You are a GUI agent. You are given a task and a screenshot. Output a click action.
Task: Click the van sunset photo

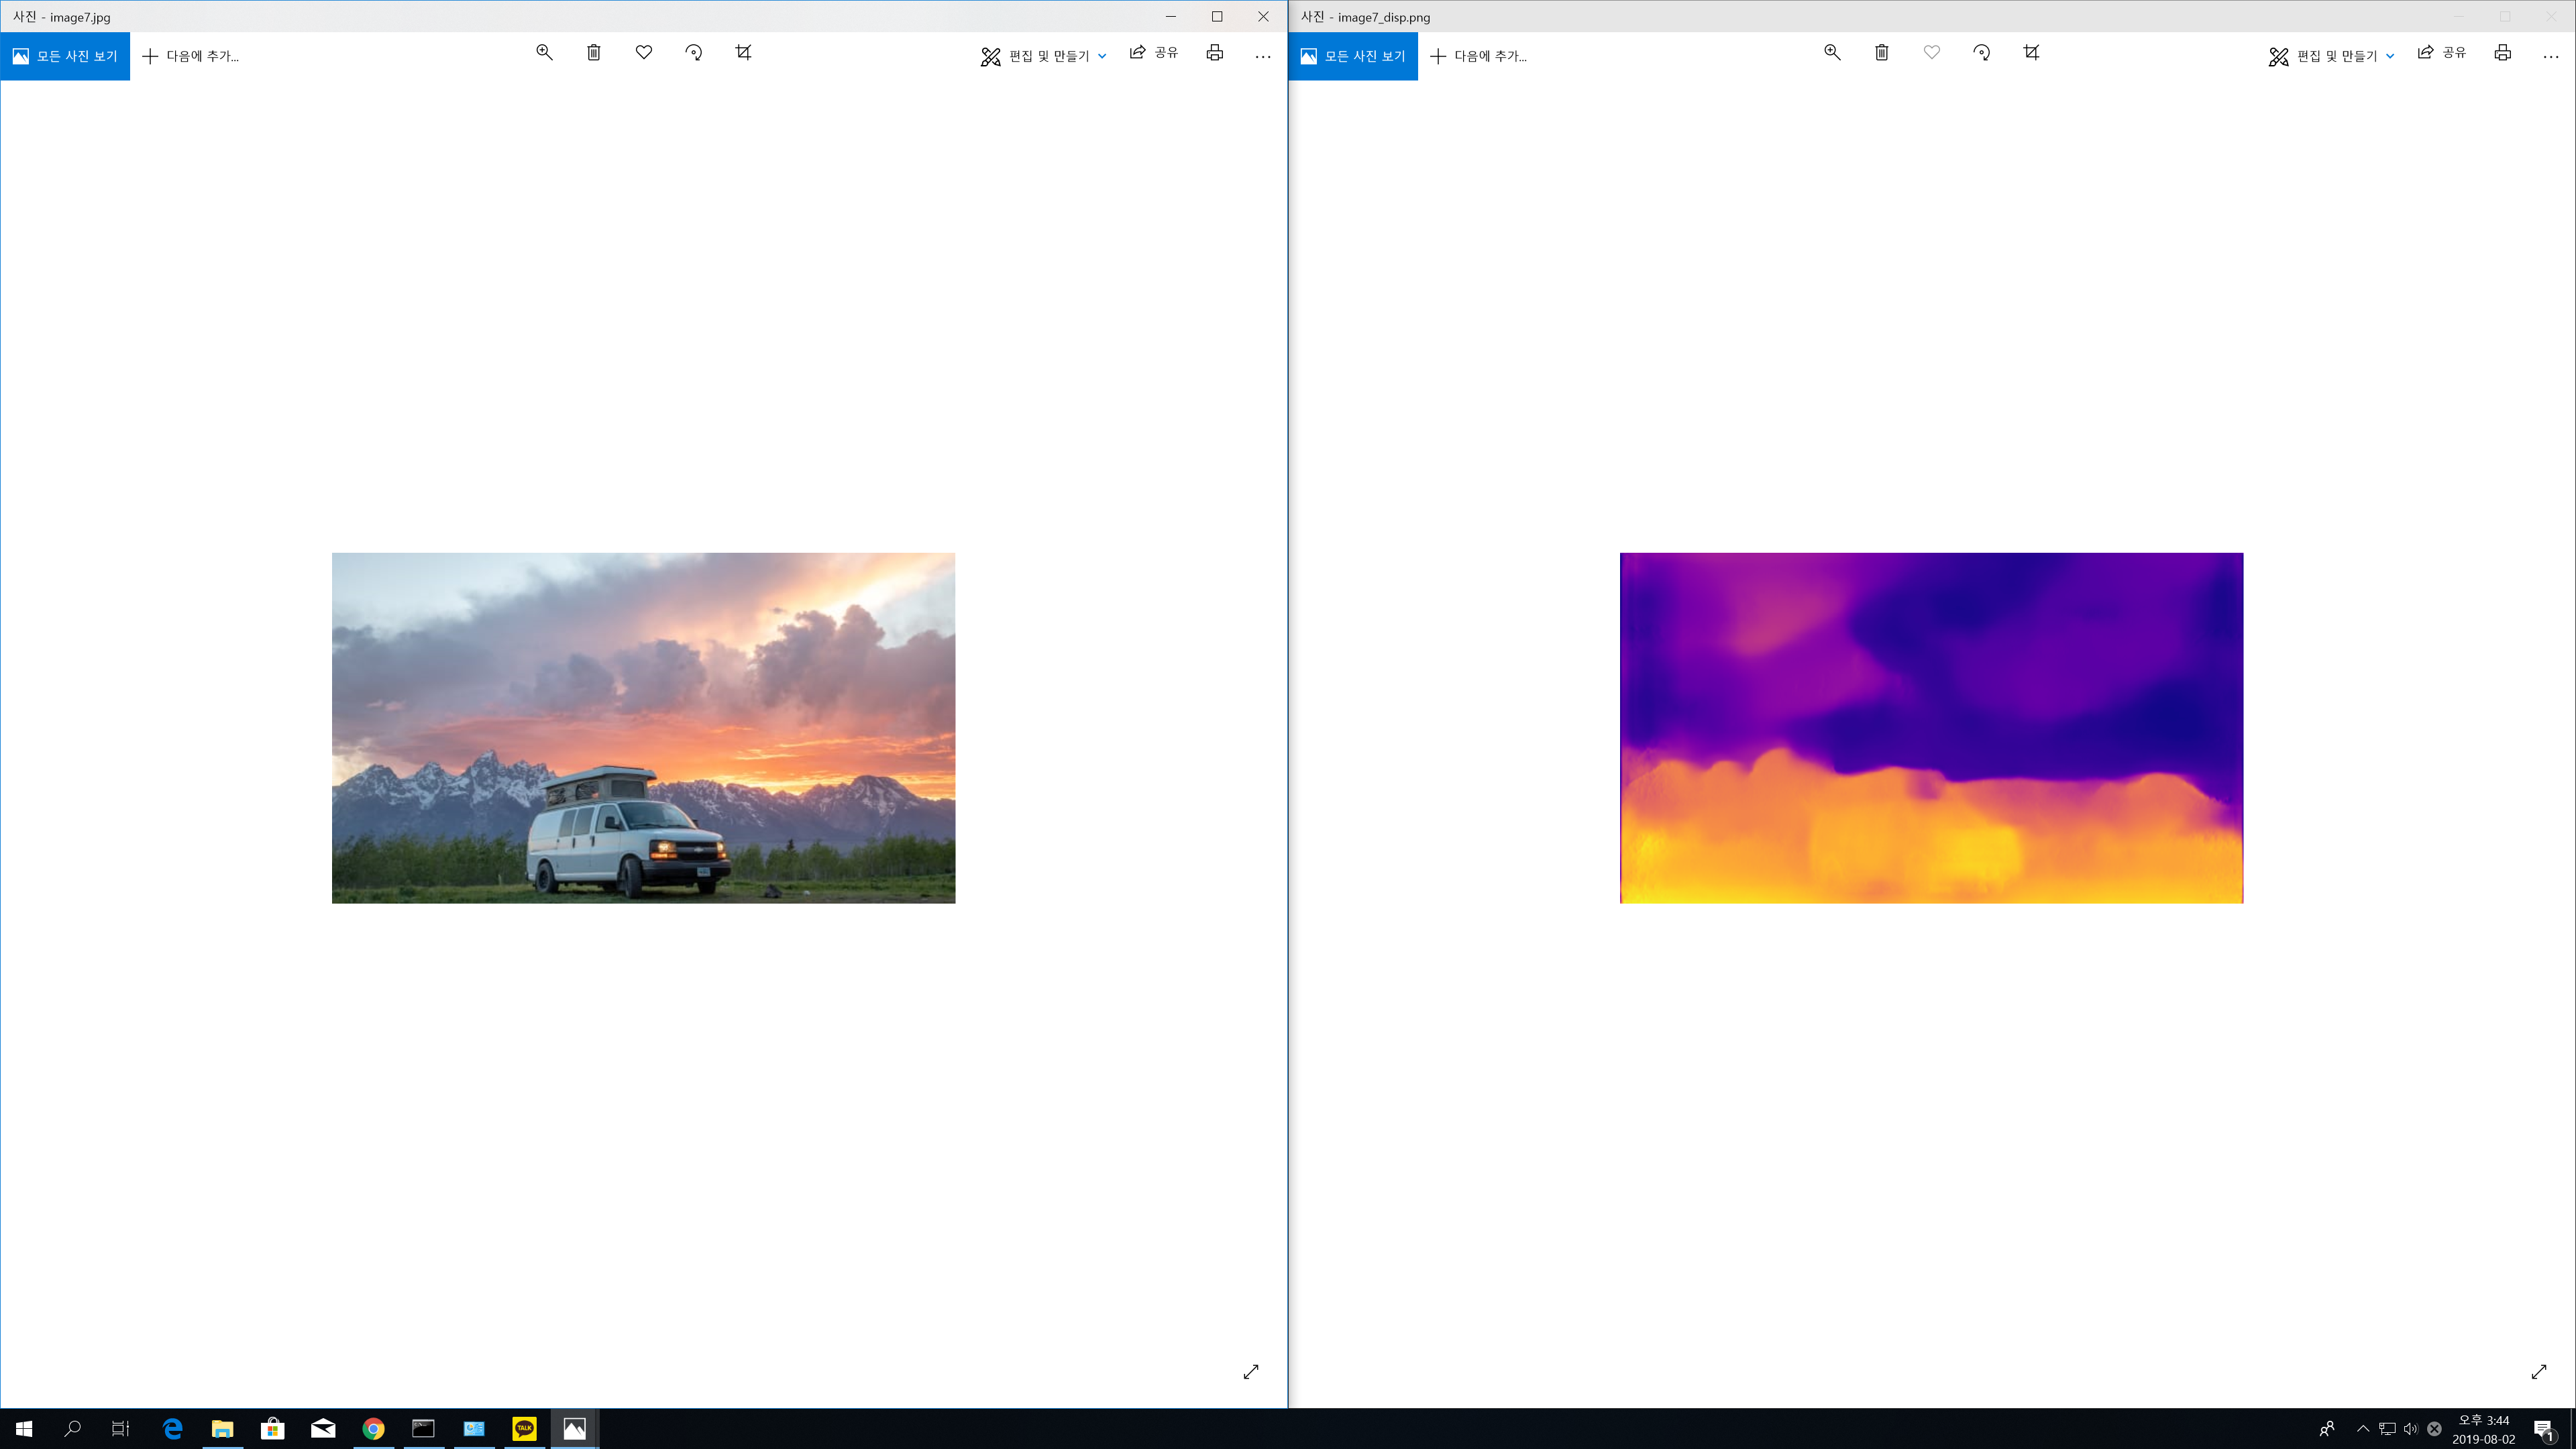tap(643, 727)
